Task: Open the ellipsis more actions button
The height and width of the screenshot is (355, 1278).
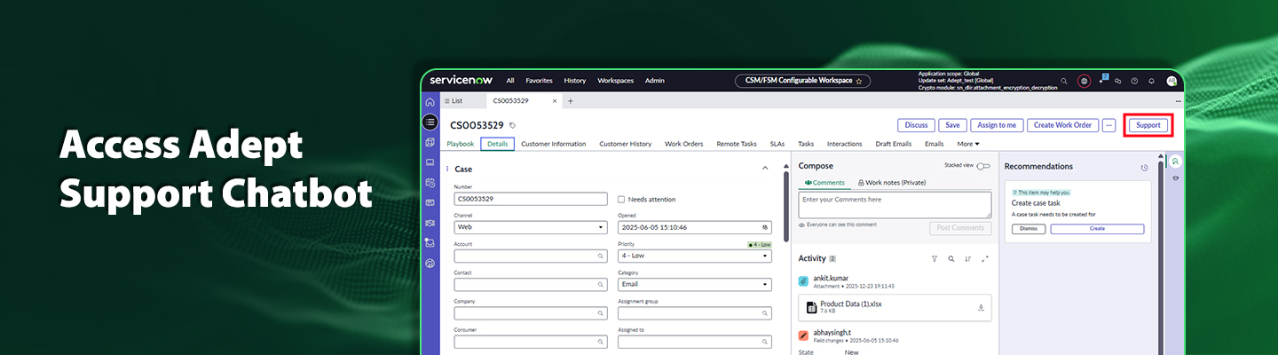Action: tap(1108, 125)
